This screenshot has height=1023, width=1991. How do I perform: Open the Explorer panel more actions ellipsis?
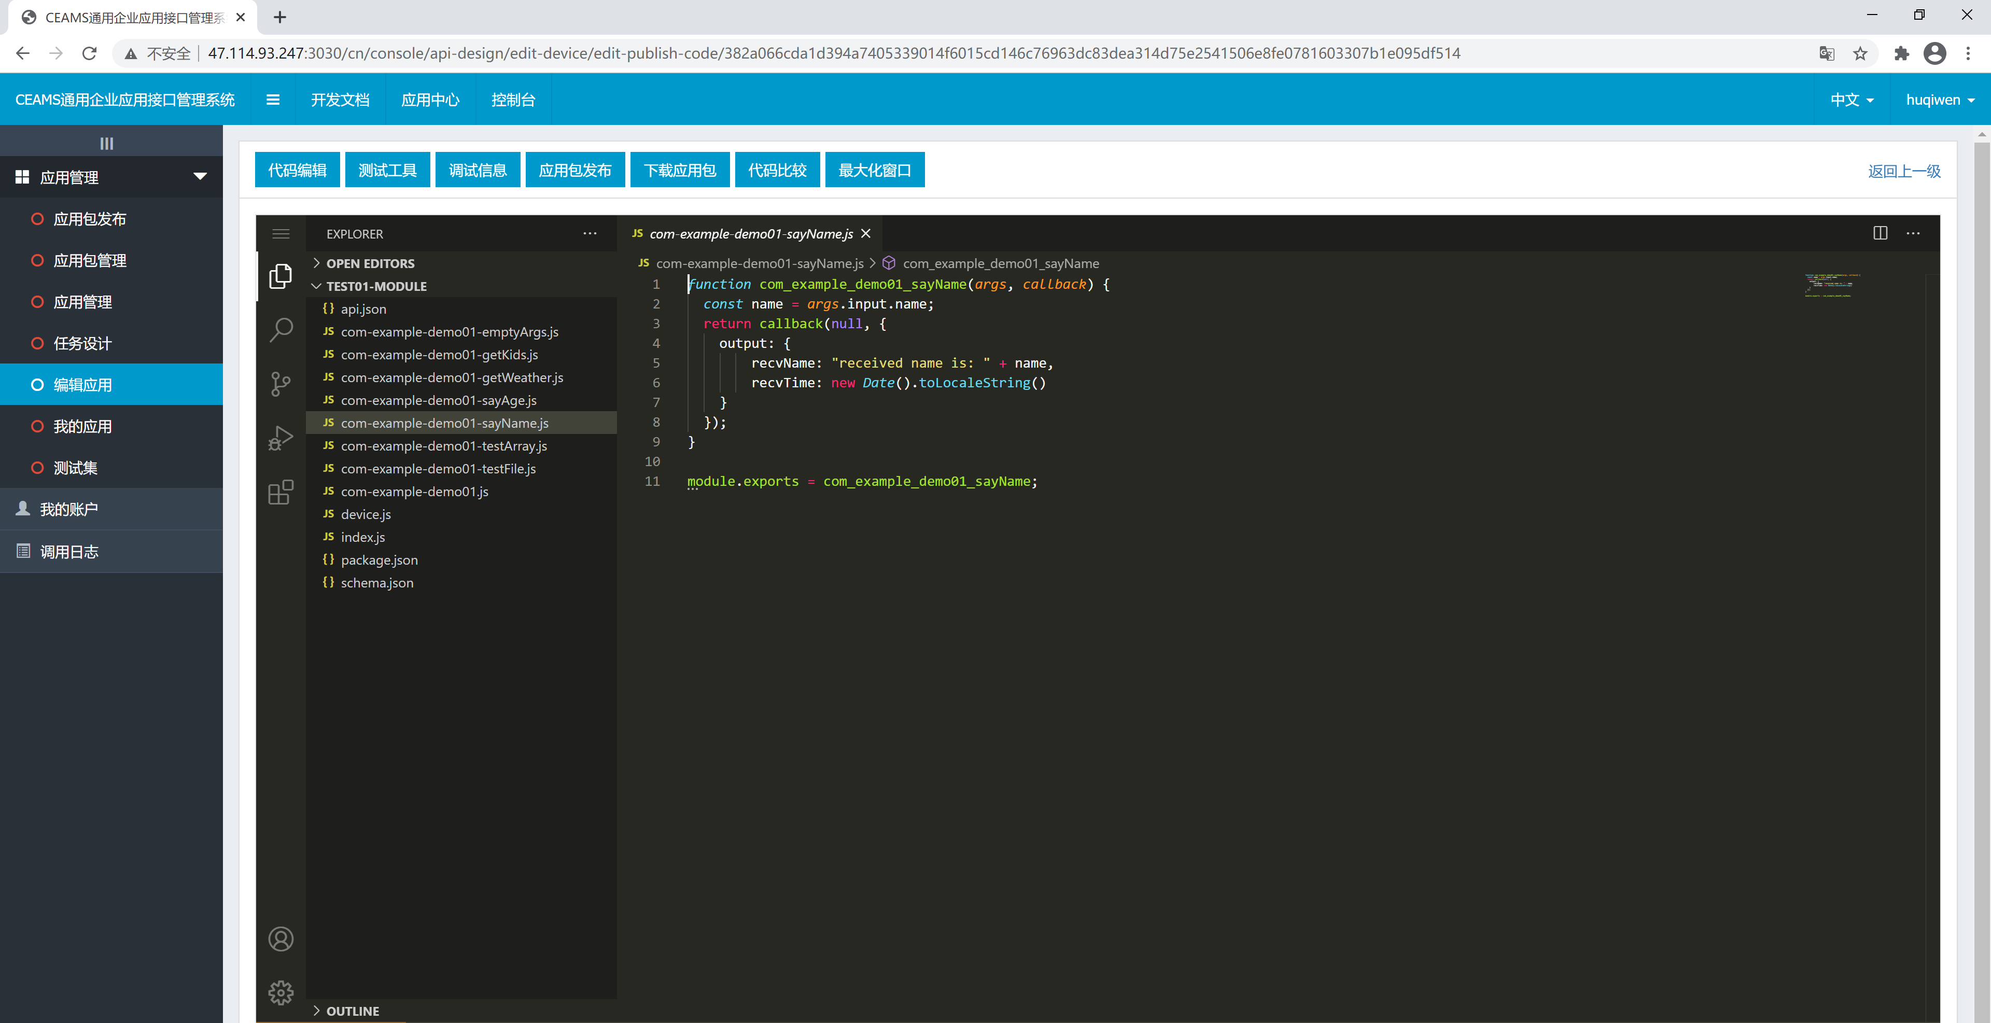pyautogui.click(x=590, y=233)
